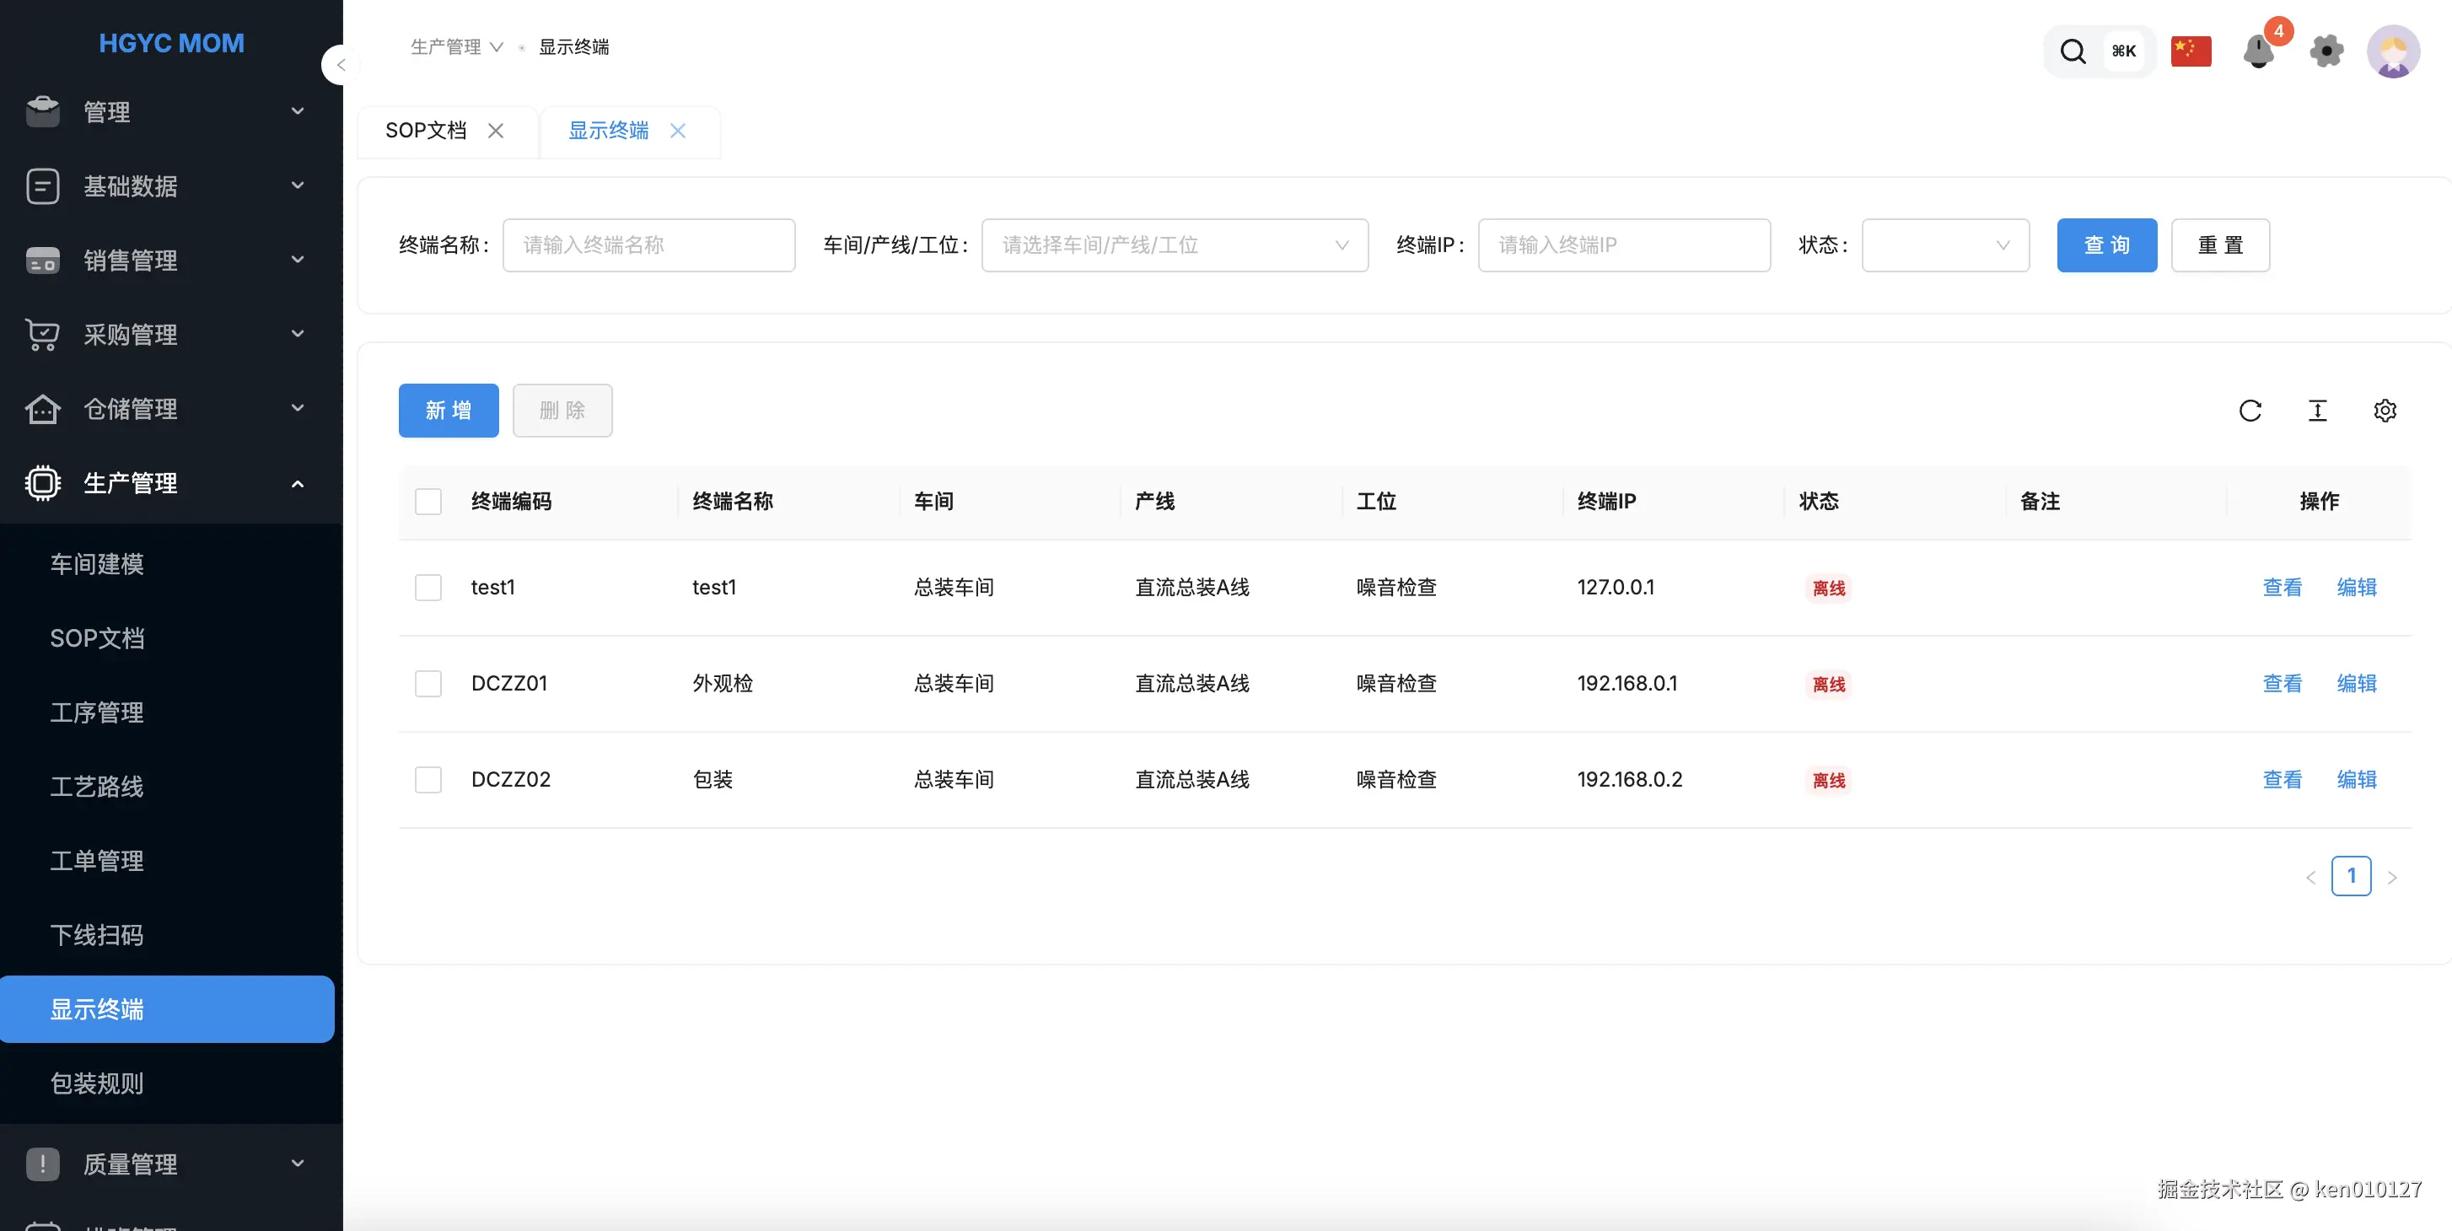Click the header settings gear icon
The image size is (2452, 1231).
tap(2326, 51)
